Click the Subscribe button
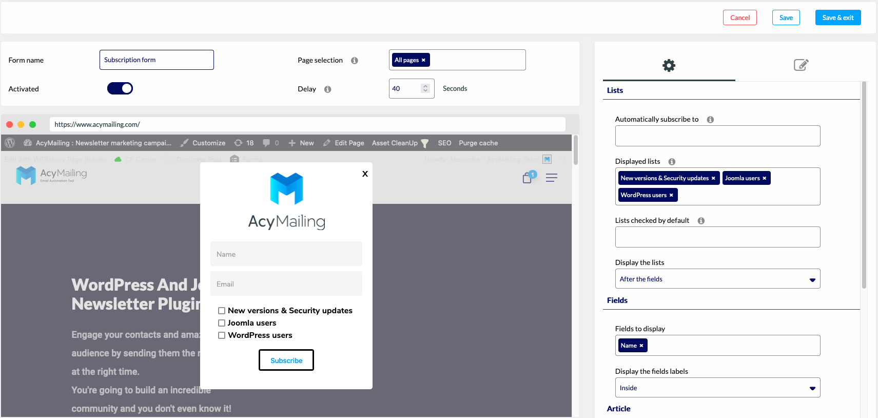Viewport: 878px width, 418px height. point(286,360)
